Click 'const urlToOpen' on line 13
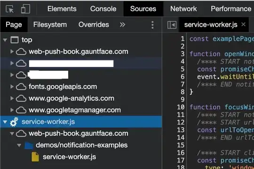Viewport: 254px width, 169px height. coord(225,130)
